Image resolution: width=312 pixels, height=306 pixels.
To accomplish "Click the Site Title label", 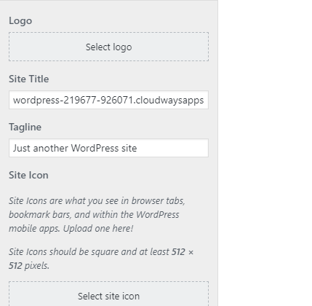I will 29,79.
